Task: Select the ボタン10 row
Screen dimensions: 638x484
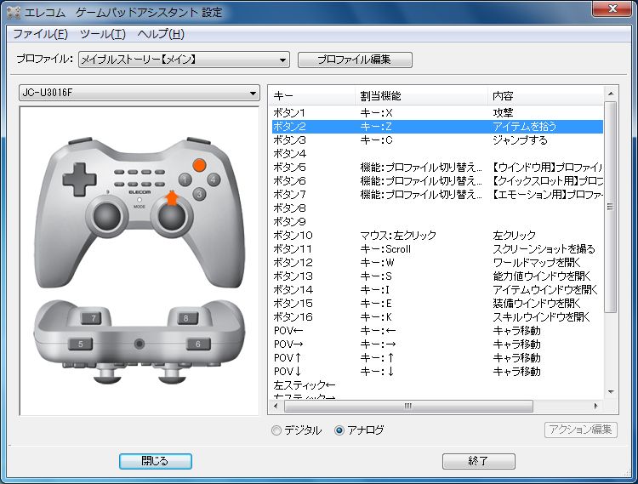Action: tap(437, 235)
